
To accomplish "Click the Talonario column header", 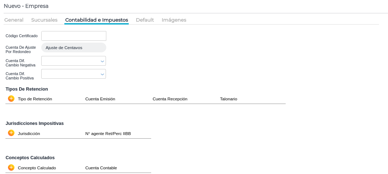I will coord(229,99).
